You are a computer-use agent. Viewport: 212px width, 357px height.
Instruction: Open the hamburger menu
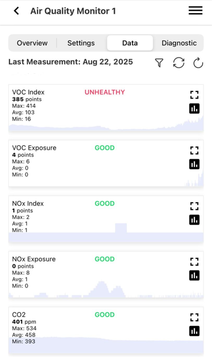click(x=195, y=10)
